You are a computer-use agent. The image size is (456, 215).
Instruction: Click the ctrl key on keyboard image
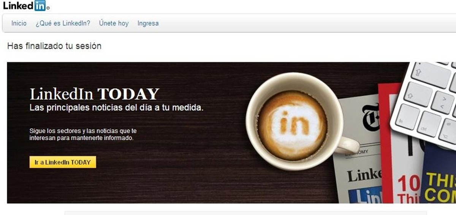(x=429, y=124)
